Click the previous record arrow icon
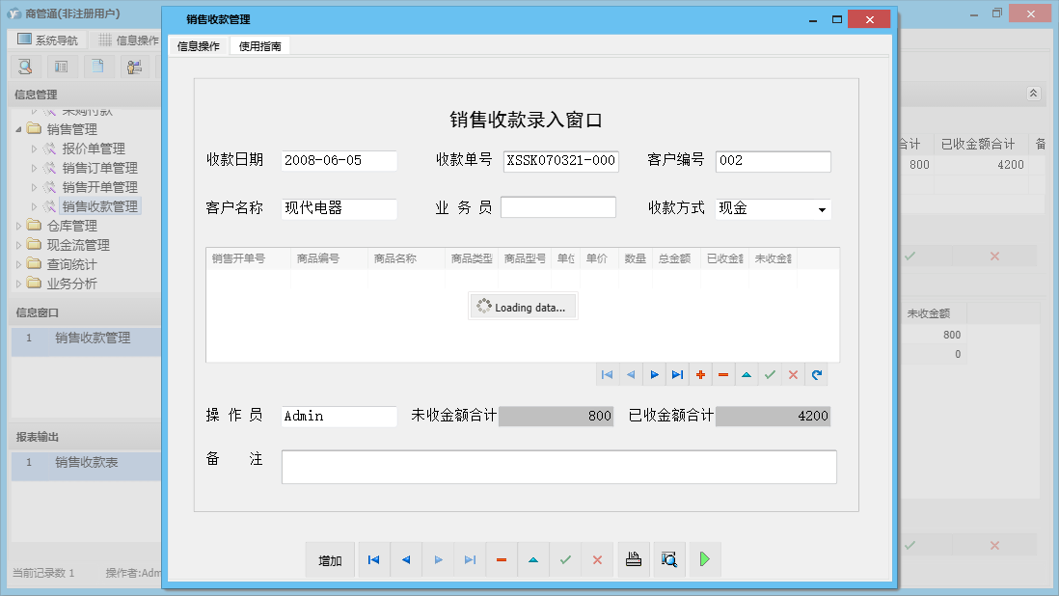 pyautogui.click(x=630, y=374)
